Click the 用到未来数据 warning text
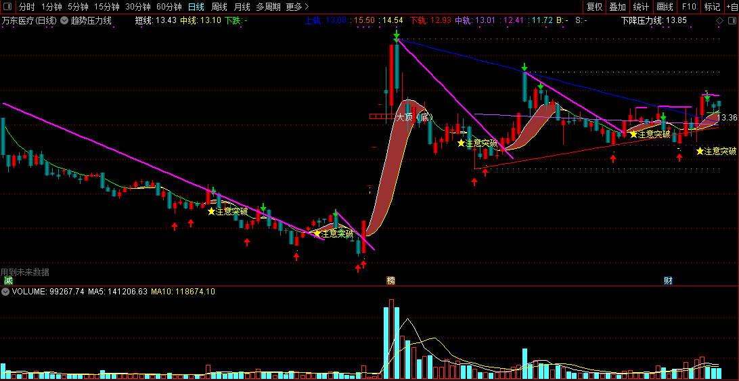This screenshot has width=739, height=381. pyautogui.click(x=25, y=272)
